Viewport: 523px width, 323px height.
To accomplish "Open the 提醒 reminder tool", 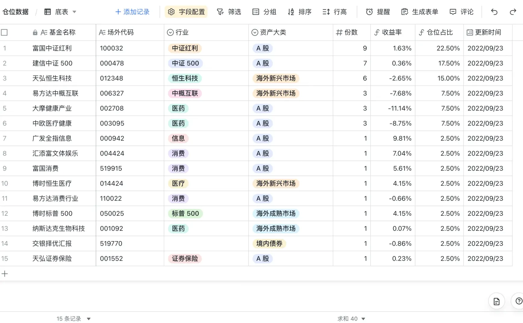I will coord(378,12).
